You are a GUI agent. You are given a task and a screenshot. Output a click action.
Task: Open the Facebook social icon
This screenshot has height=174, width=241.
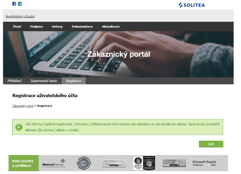tap(14, 4)
